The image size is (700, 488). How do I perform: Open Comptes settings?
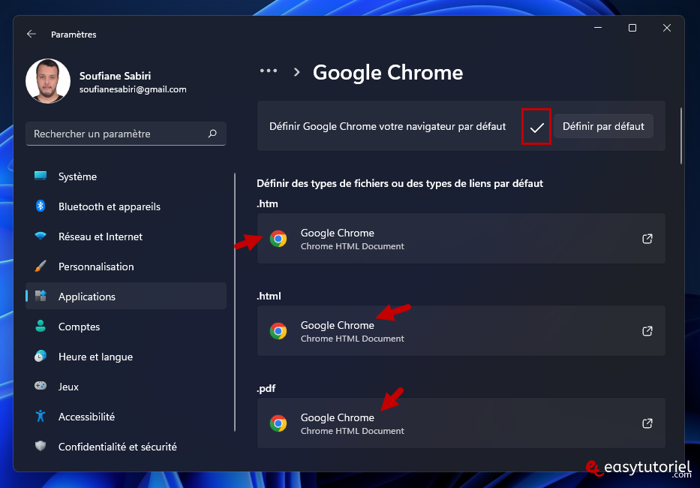pyautogui.click(x=126, y=327)
